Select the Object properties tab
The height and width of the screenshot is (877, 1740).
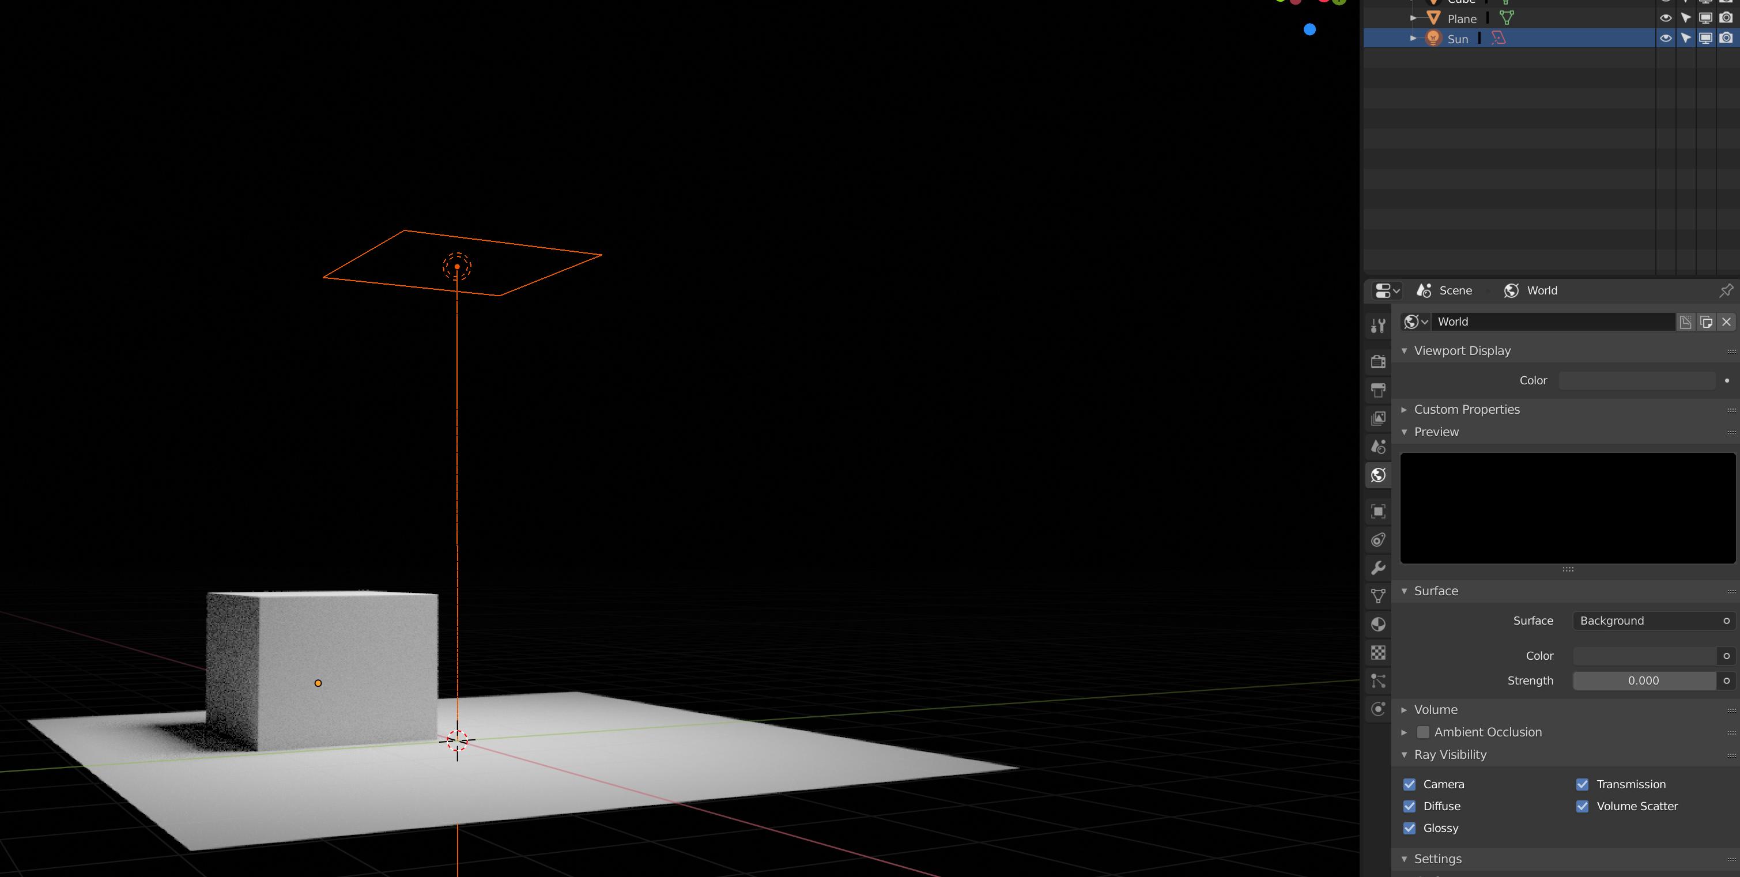tap(1378, 511)
